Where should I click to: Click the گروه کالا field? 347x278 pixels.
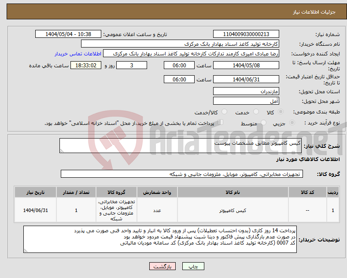(x=182, y=174)
